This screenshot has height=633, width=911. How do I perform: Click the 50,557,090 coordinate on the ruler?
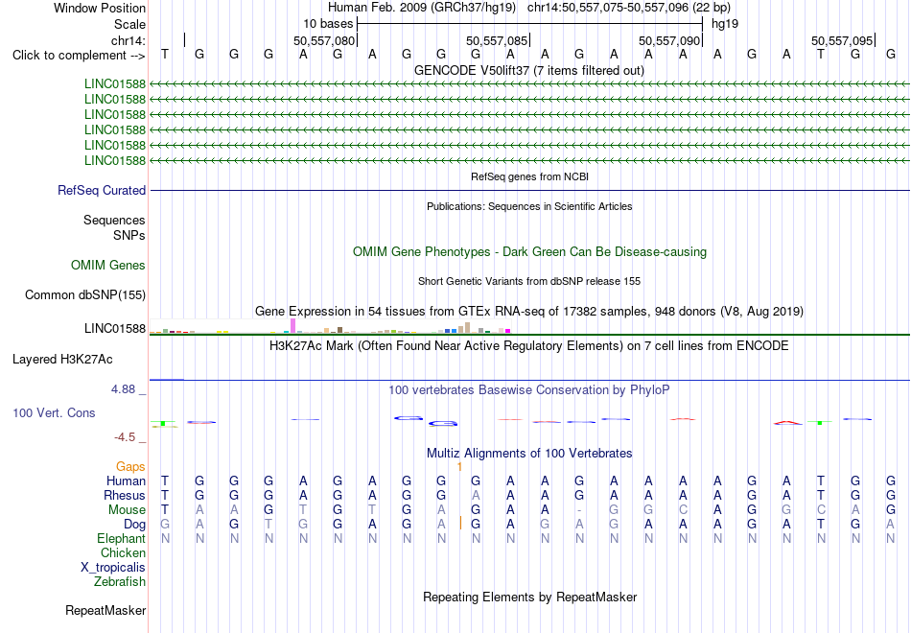pyautogui.click(x=669, y=40)
